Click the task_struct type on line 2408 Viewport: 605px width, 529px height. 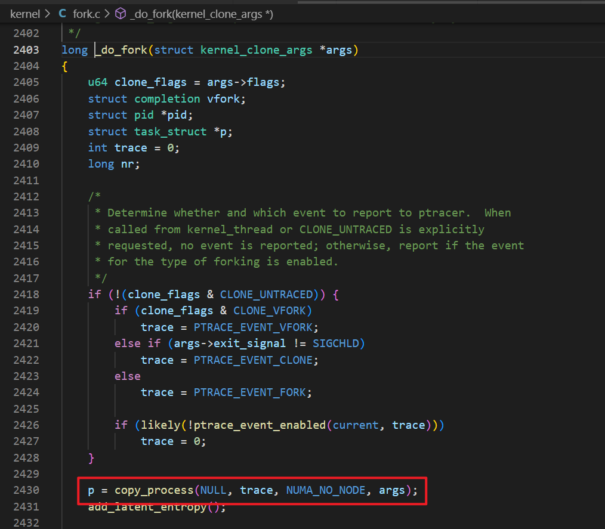point(170,132)
